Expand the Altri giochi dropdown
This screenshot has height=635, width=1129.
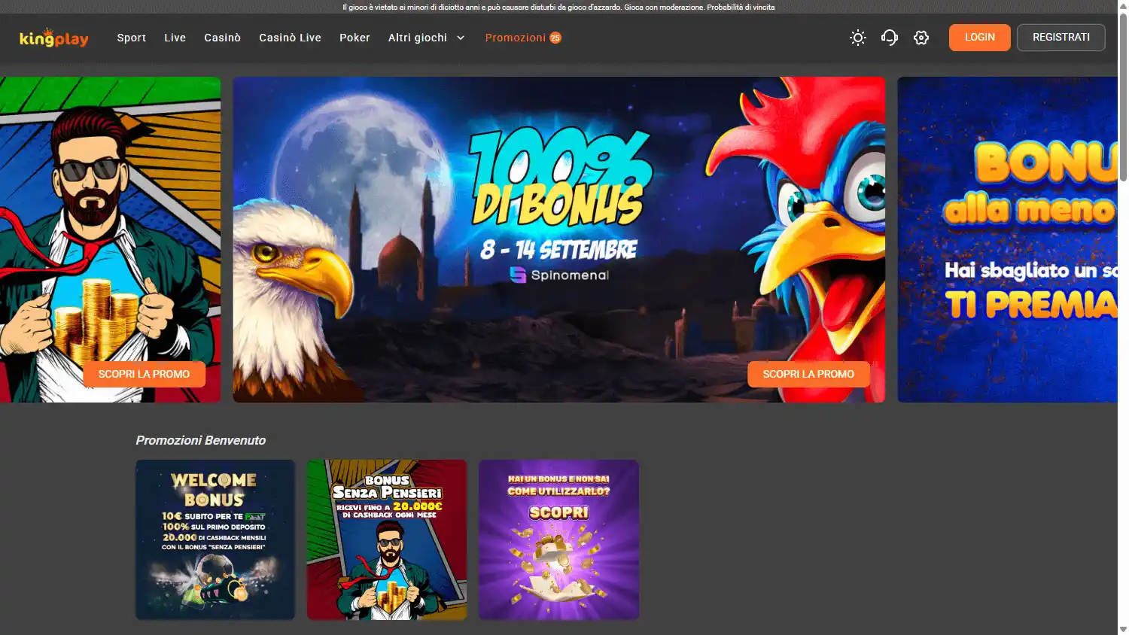point(427,38)
